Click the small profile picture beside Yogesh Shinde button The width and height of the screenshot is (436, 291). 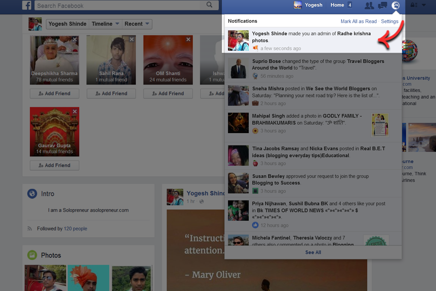click(x=35, y=24)
